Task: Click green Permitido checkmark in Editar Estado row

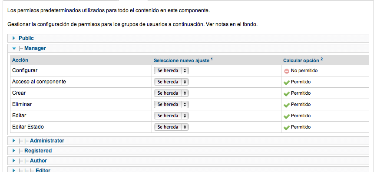Action: (286, 128)
